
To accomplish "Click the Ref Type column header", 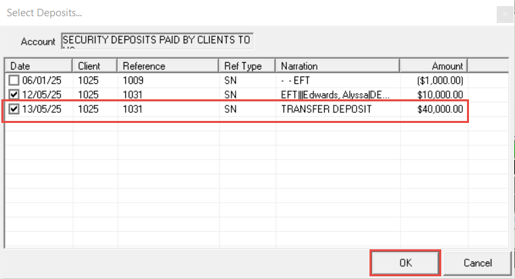I will point(248,66).
